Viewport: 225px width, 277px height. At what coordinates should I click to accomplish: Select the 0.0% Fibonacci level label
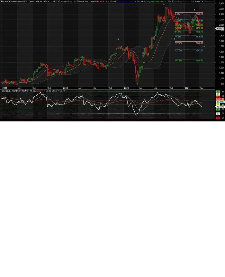pyautogui.click(x=177, y=14)
